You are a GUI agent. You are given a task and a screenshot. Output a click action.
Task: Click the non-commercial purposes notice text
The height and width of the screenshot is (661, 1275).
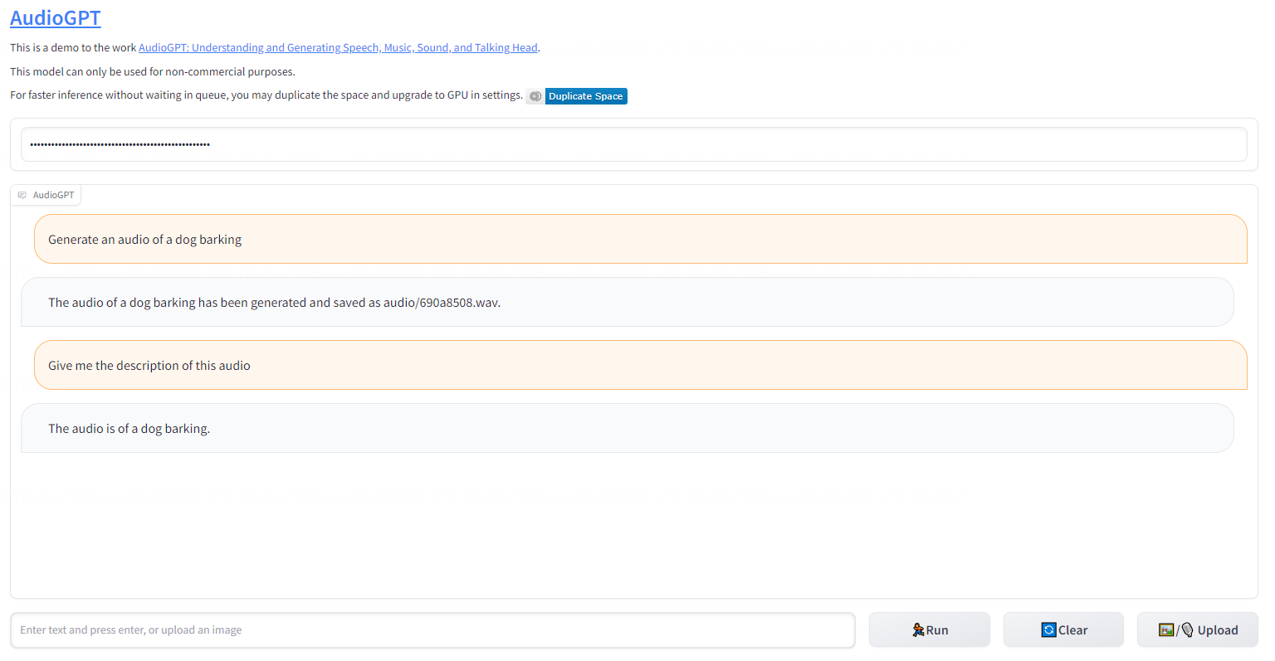pos(153,72)
